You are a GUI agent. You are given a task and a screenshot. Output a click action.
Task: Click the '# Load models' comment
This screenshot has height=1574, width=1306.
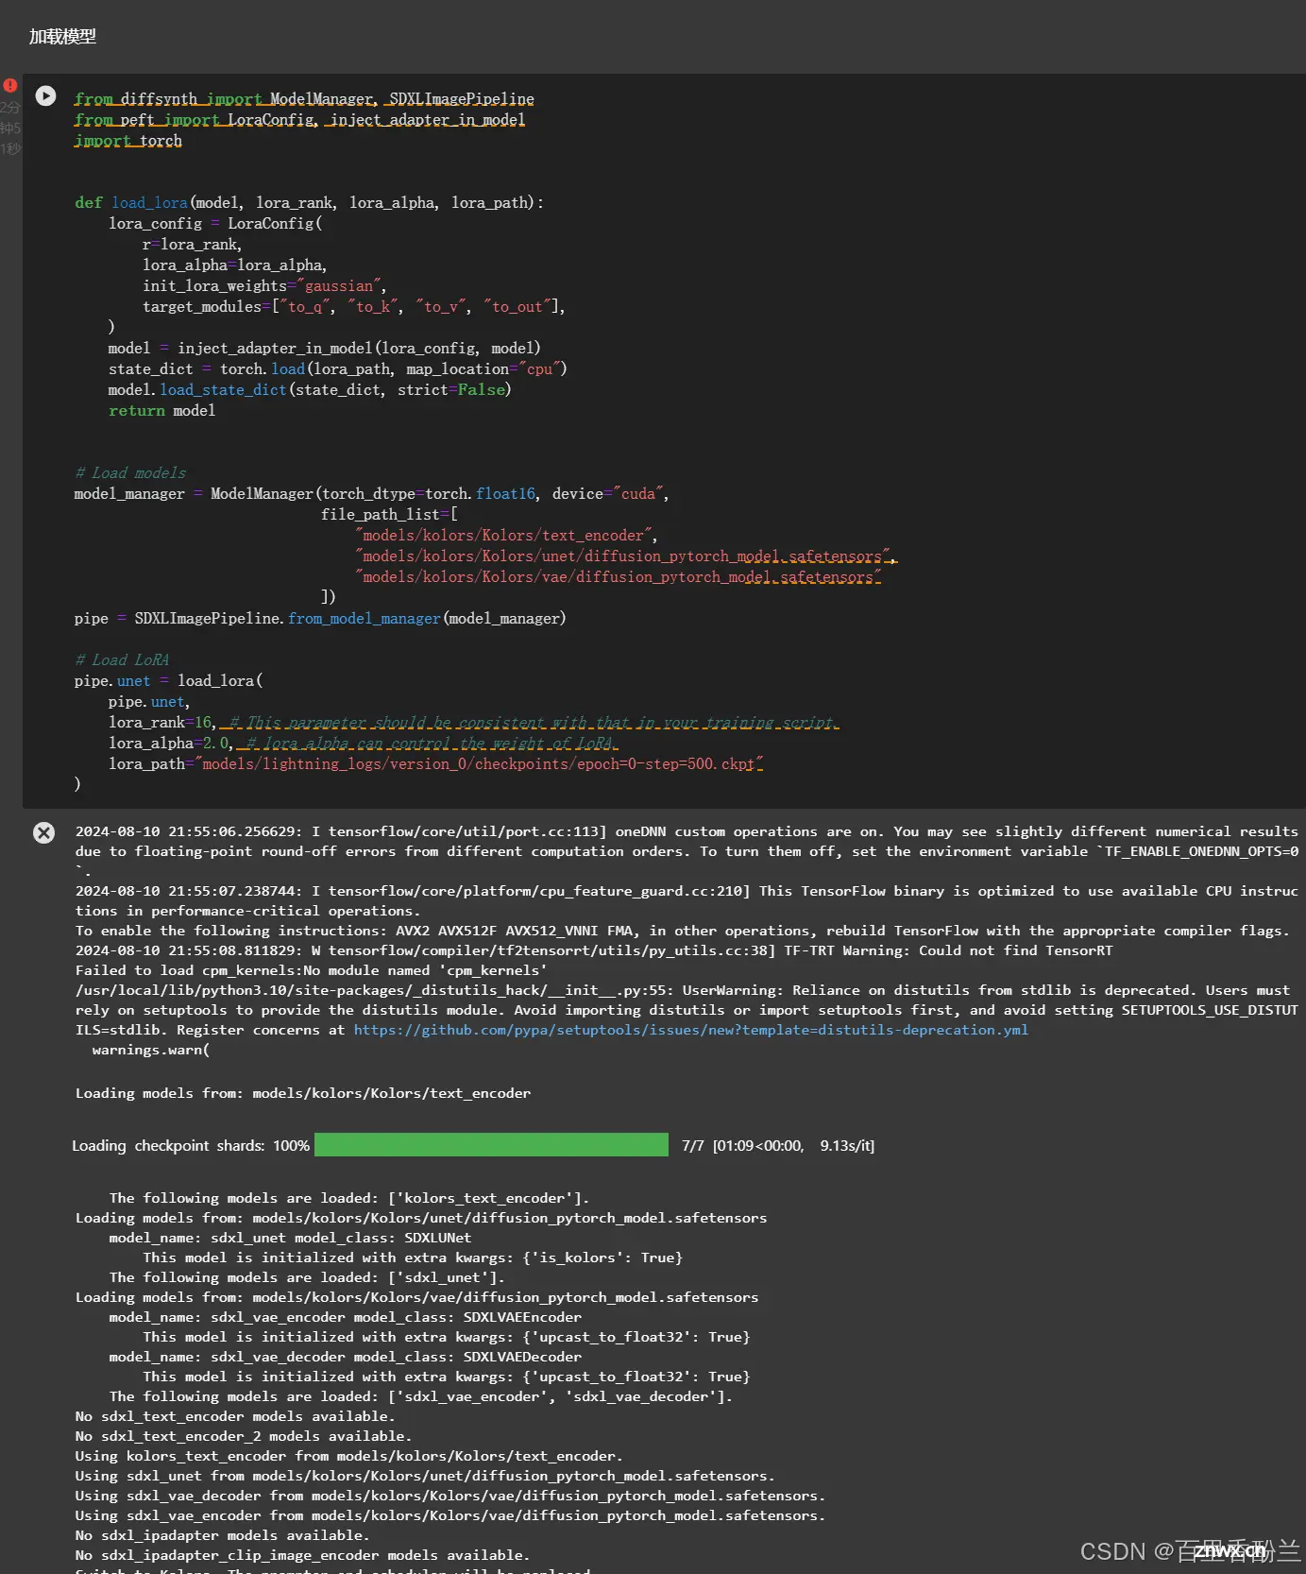coord(130,473)
